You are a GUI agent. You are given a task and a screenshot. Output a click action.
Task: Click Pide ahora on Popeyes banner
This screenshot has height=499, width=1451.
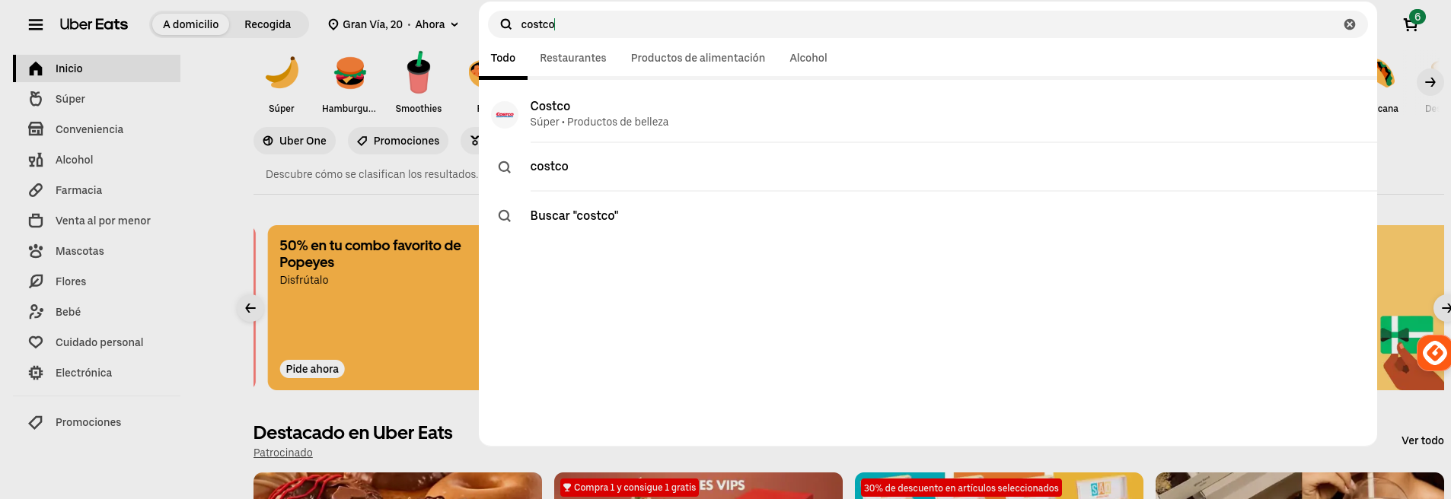[312, 369]
